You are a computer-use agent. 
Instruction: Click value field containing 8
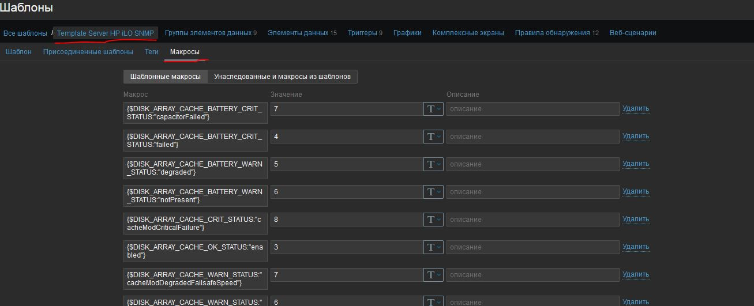pyautogui.click(x=346, y=220)
